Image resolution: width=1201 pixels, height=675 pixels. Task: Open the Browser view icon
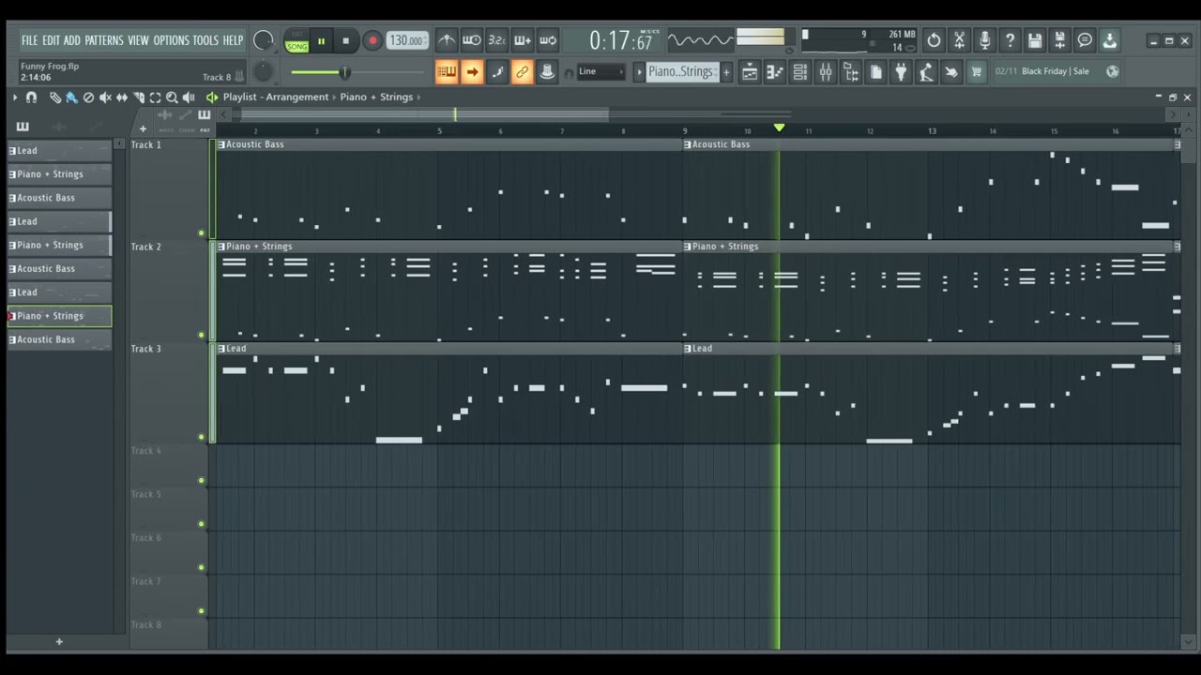point(851,72)
